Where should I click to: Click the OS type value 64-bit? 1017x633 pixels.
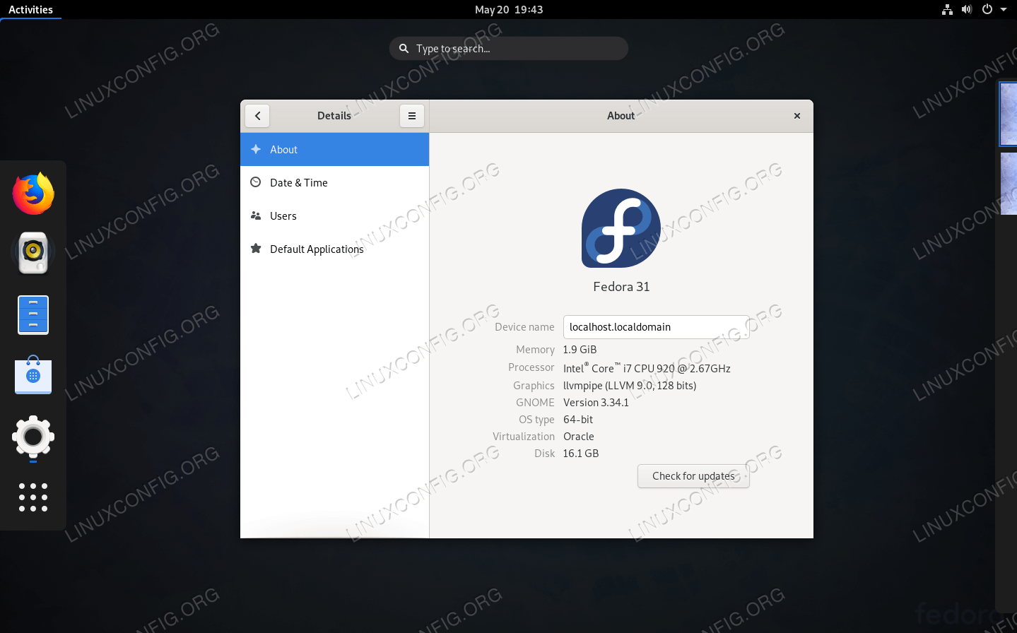(578, 420)
